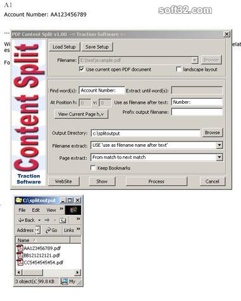Viewport: 241px width, 301px height.
Task: Click the file list scroll left arrow
Action: pyautogui.click(x=18, y=273)
